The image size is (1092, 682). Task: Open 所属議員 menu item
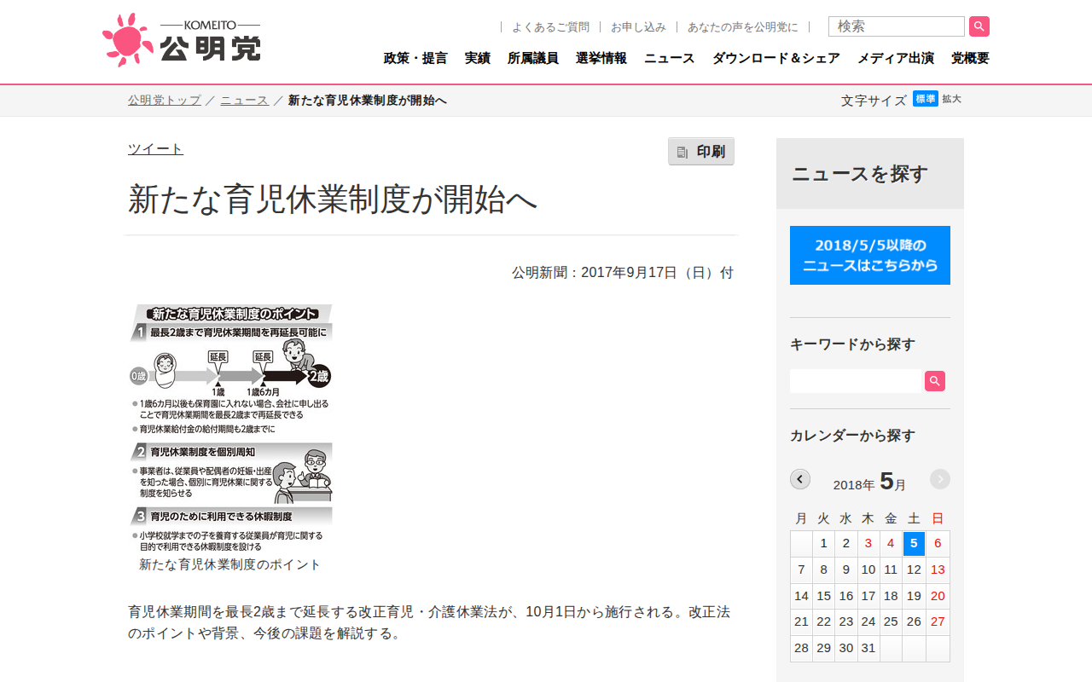pyautogui.click(x=533, y=58)
